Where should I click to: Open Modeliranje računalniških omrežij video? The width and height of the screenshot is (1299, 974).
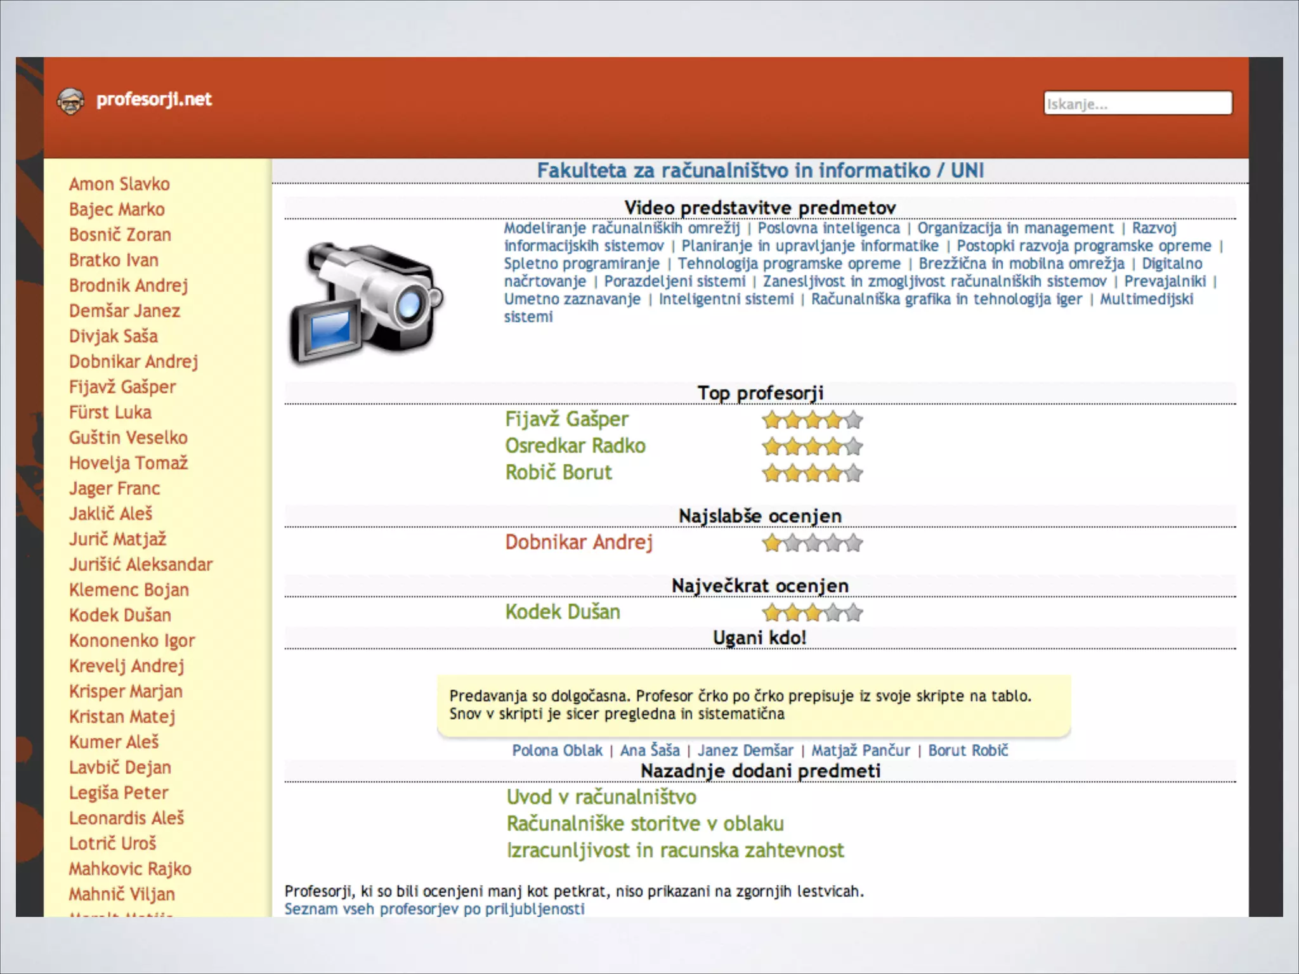click(x=622, y=228)
